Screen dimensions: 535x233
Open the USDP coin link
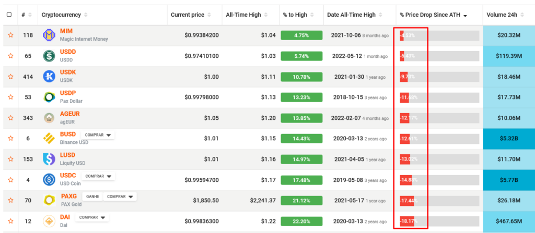pos(68,93)
